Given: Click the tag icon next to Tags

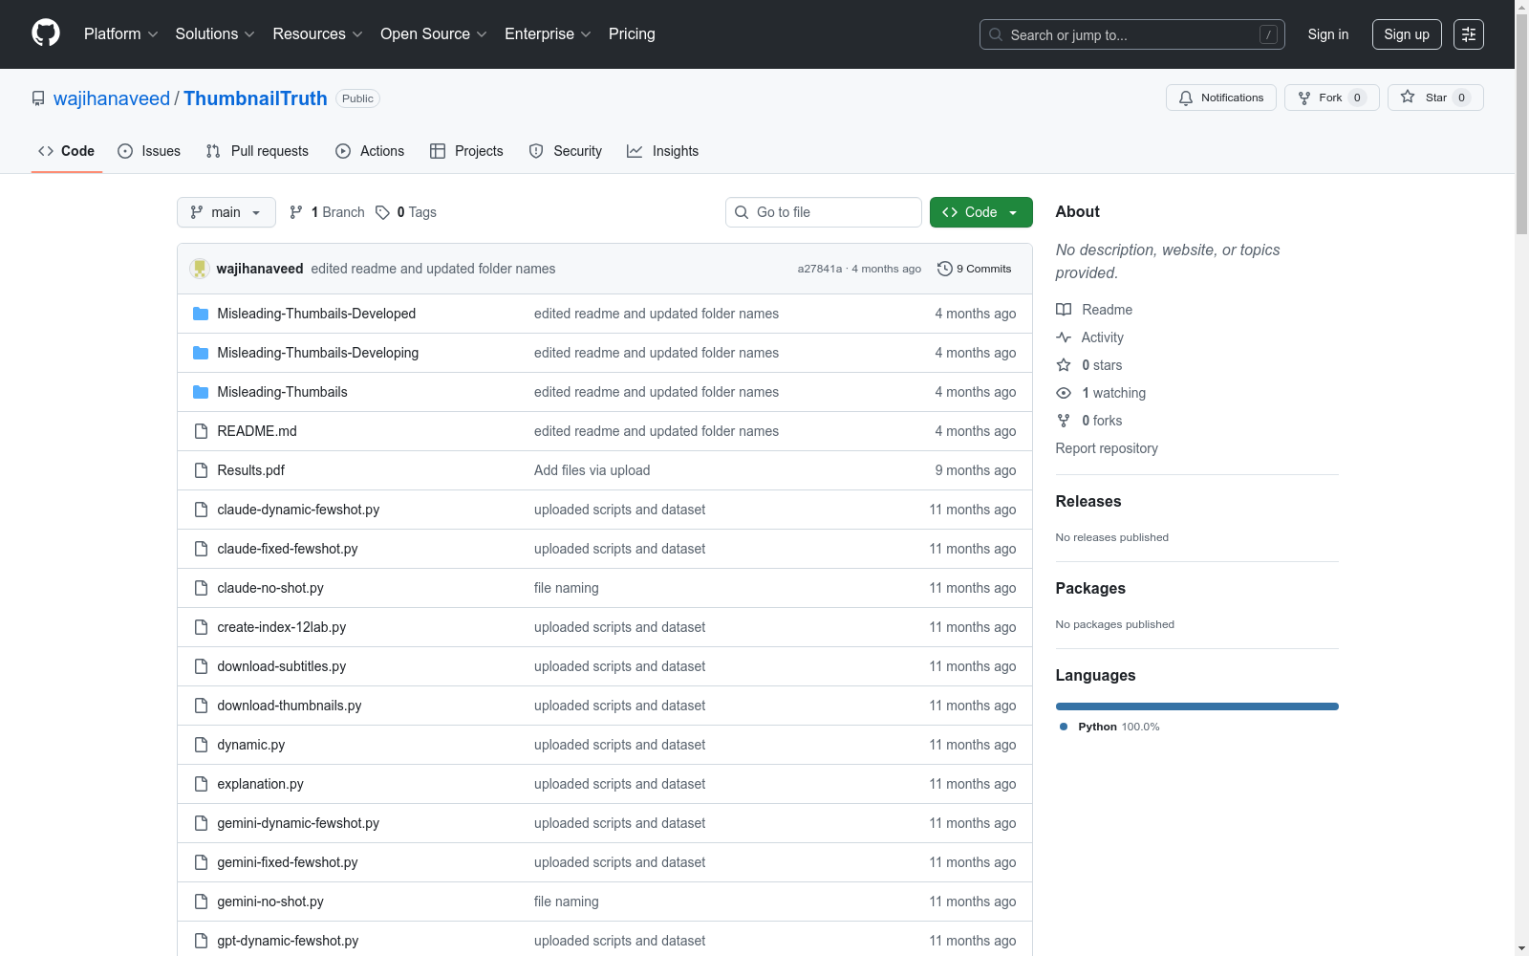Looking at the screenshot, I should 382,212.
